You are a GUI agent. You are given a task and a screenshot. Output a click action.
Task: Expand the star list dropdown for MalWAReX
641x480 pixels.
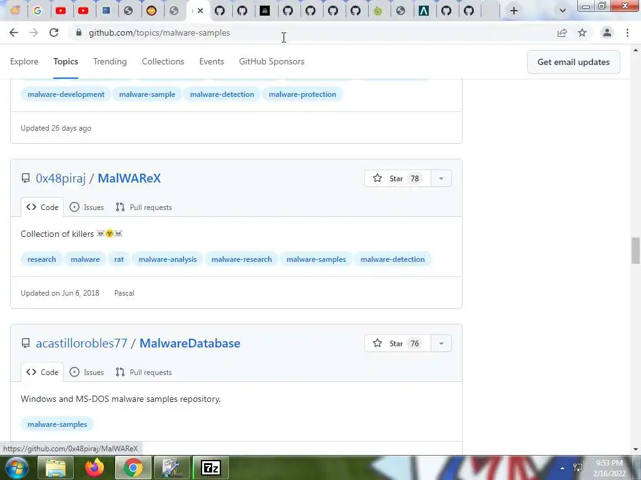click(x=441, y=178)
